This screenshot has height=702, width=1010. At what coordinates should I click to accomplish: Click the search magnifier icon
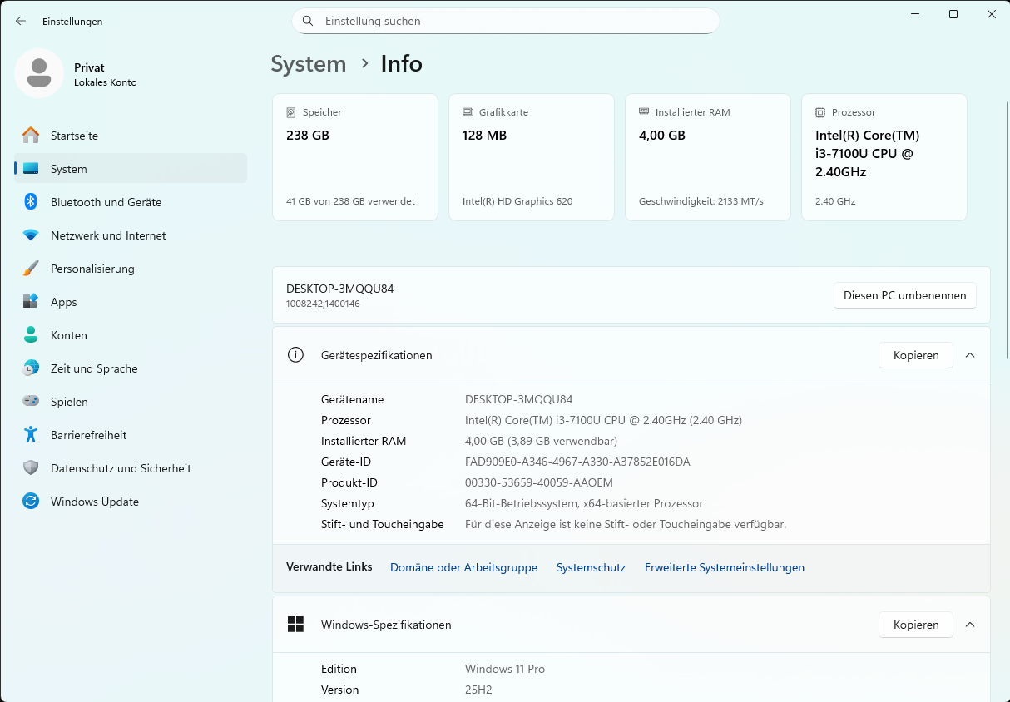[308, 21]
